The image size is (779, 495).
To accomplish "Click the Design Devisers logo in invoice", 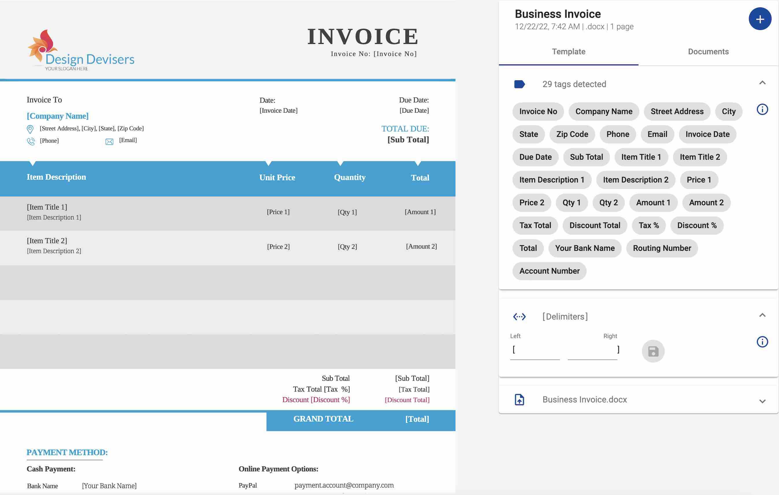I will point(81,51).
